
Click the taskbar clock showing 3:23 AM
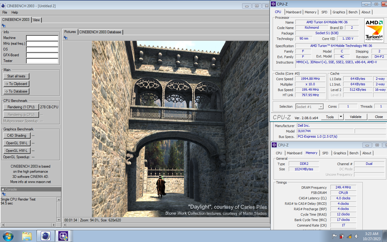372,234
